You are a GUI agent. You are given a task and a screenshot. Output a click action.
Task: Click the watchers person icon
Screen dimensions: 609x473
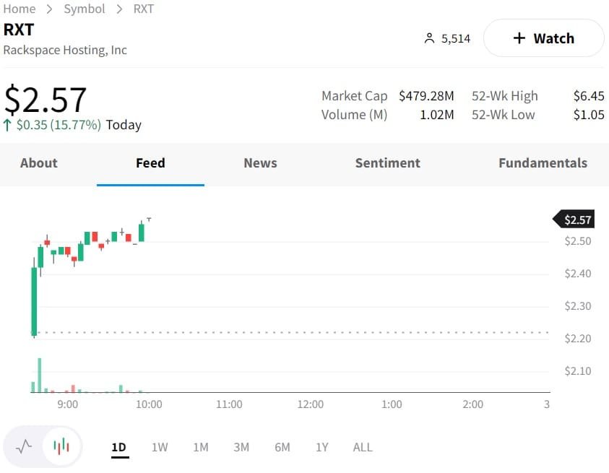click(x=429, y=39)
